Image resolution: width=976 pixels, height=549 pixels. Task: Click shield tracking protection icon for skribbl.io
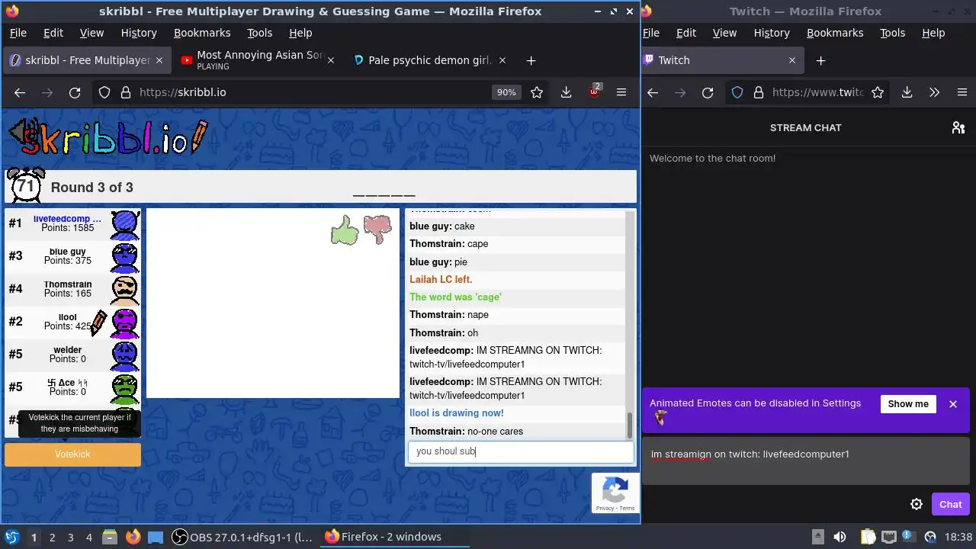click(104, 92)
